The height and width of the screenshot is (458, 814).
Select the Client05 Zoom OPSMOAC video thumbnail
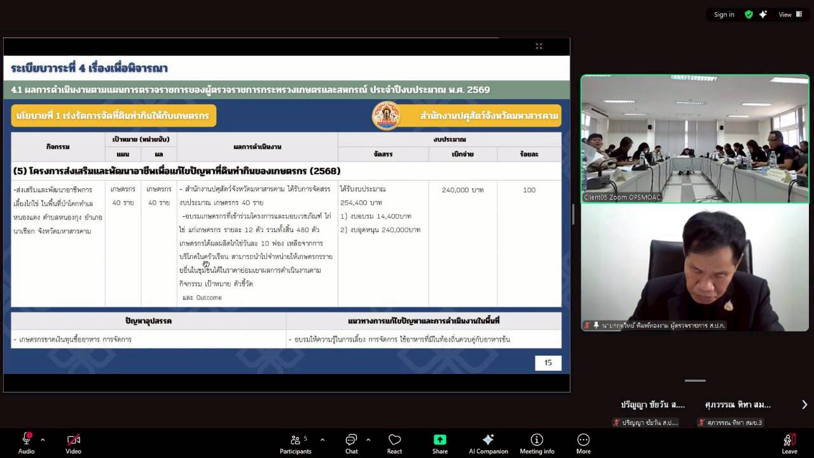coord(694,139)
